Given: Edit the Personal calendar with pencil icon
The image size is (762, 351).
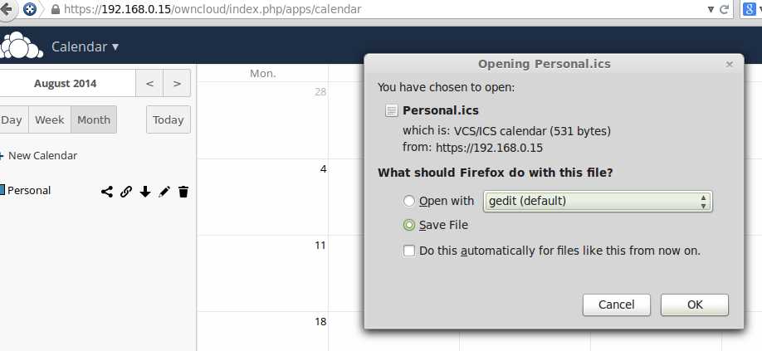Looking at the screenshot, I should click(x=164, y=192).
